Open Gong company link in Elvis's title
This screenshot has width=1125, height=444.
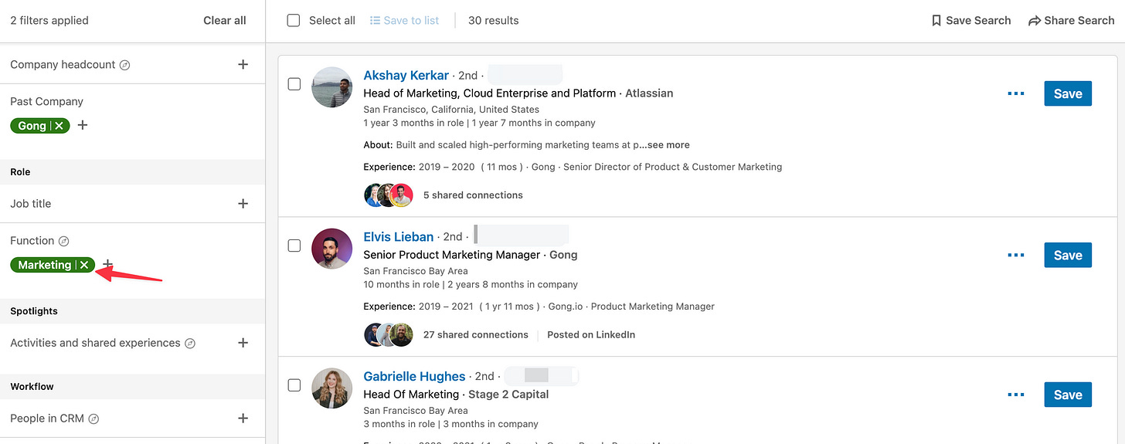(x=563, y=255)
